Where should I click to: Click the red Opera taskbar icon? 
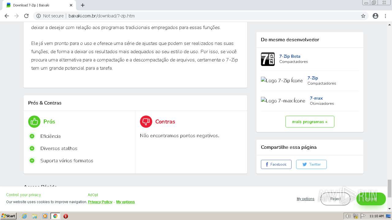(x=66, y=216)
